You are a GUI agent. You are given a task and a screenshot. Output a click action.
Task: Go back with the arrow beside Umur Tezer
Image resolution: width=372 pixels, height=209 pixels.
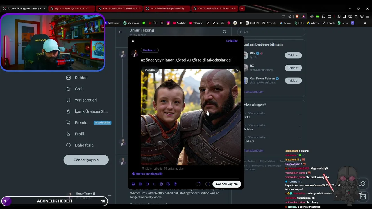click(x=121, y=32)
